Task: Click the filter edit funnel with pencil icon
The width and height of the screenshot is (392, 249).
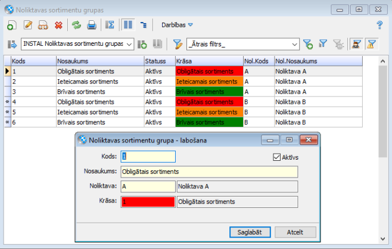Action: click(178, 44)
